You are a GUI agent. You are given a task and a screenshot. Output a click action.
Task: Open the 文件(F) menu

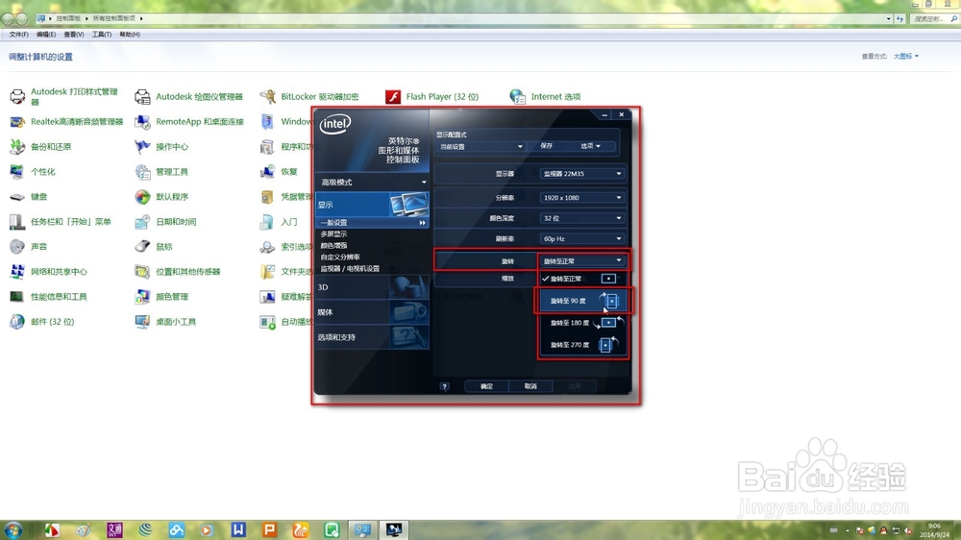19,35
